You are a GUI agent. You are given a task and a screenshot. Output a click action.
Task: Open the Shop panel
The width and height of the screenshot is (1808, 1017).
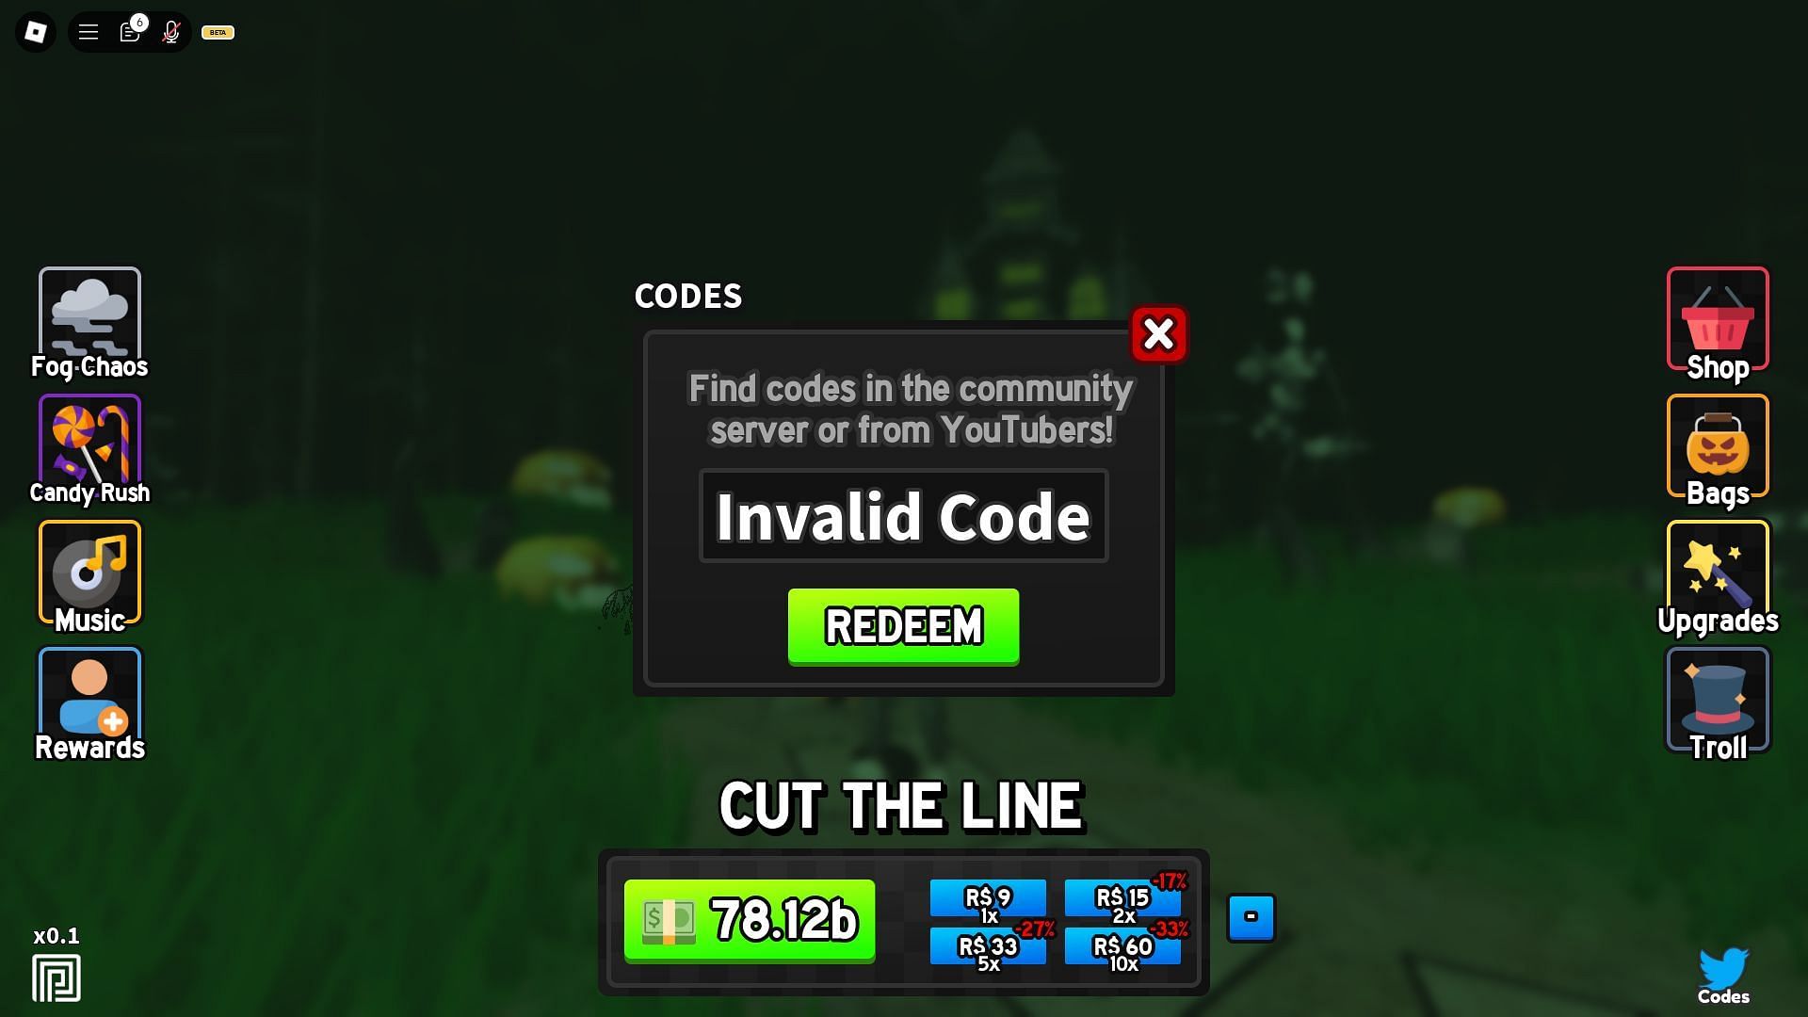(x=1719, y=320)
